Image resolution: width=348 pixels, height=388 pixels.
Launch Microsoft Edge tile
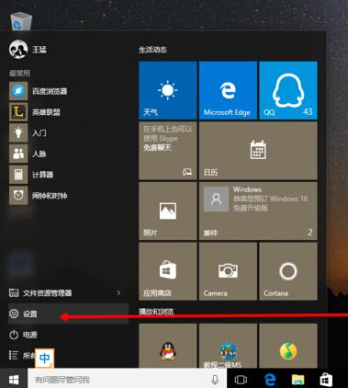tap(228, 90)
